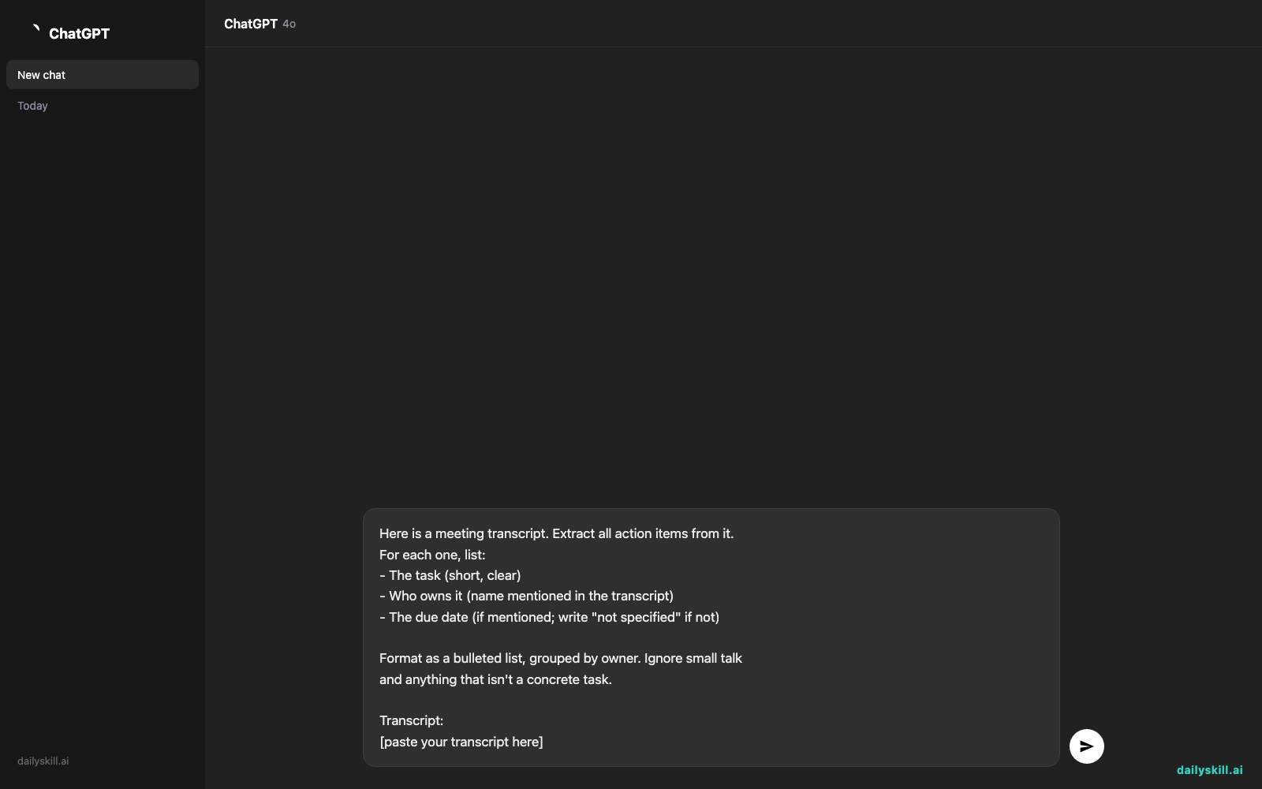Viewport: 1262px width, 789px height.
Task: Focus the message prompt input box
Action: [711, 638]
